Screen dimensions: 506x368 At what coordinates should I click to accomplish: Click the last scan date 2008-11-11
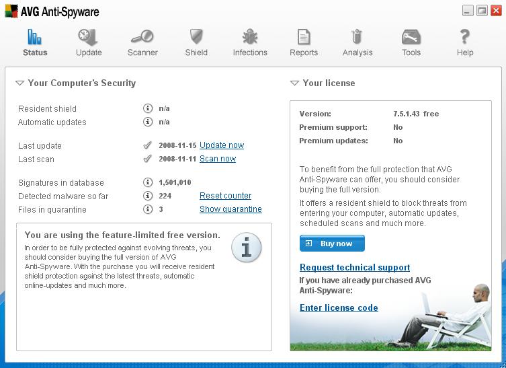click(177, 159)
